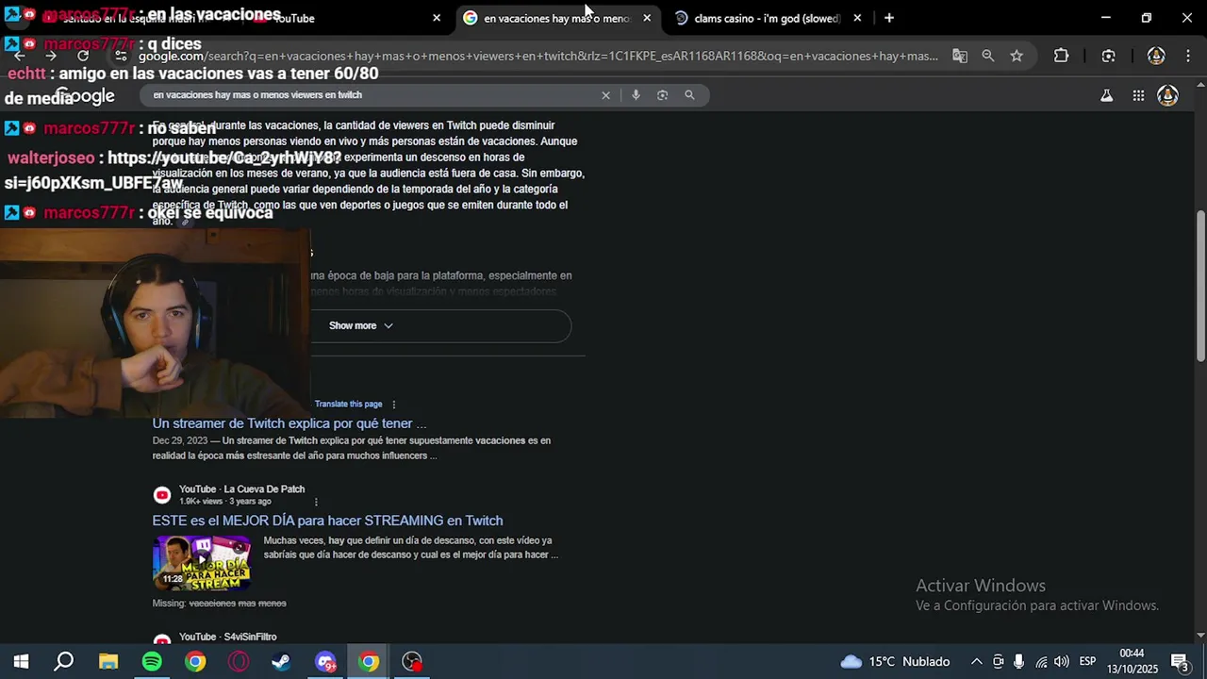This screenshot has width=1207, height=679.
Task: Click the Google logo on the page
Action: (x=86, y=95)
